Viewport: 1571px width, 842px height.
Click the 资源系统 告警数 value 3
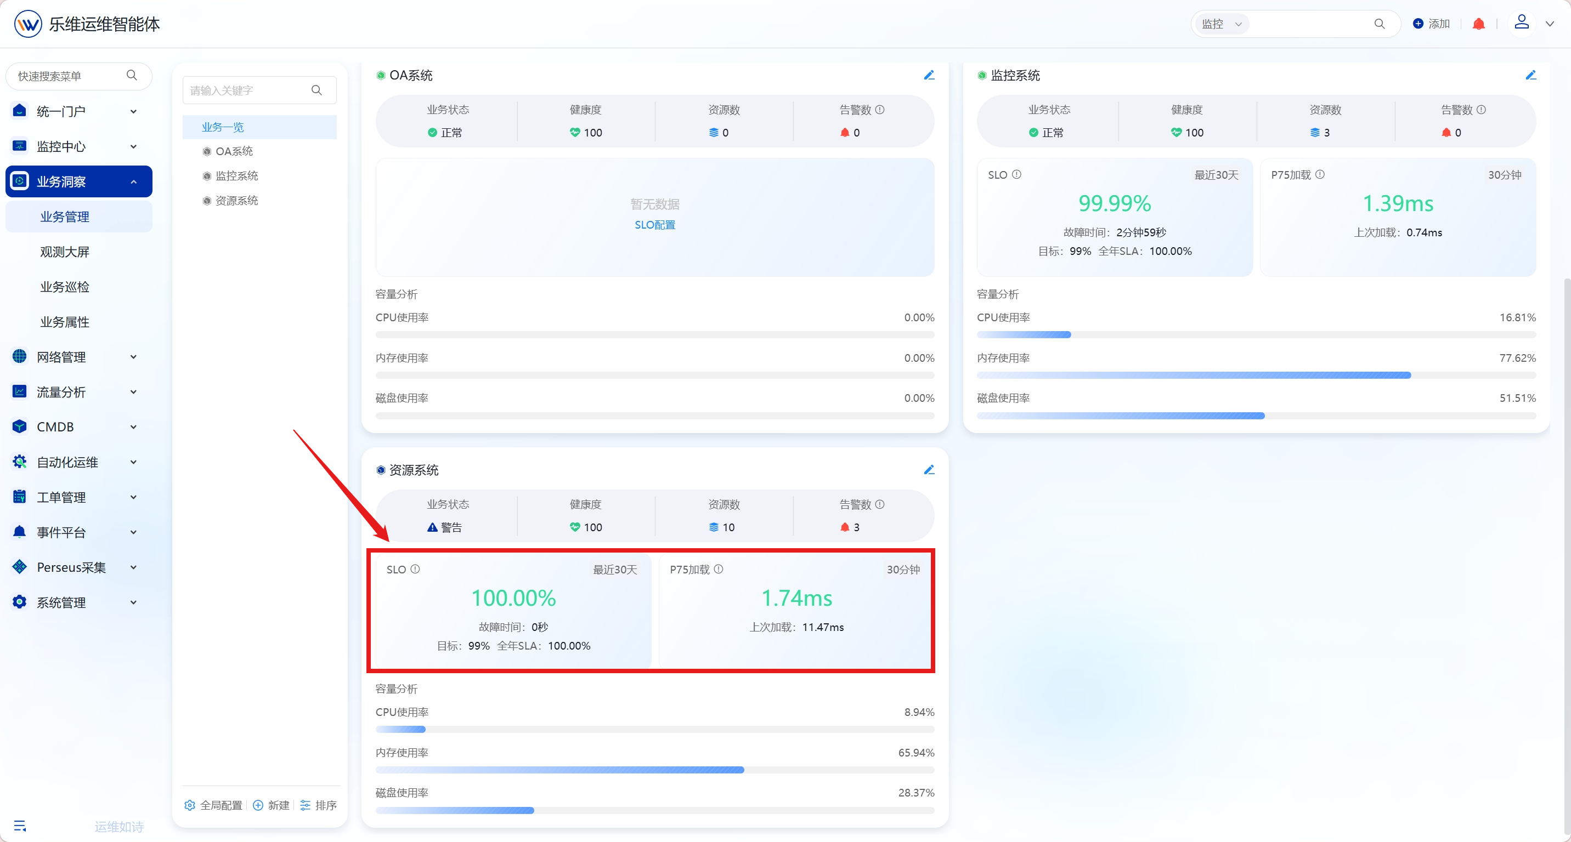point(856,527)
